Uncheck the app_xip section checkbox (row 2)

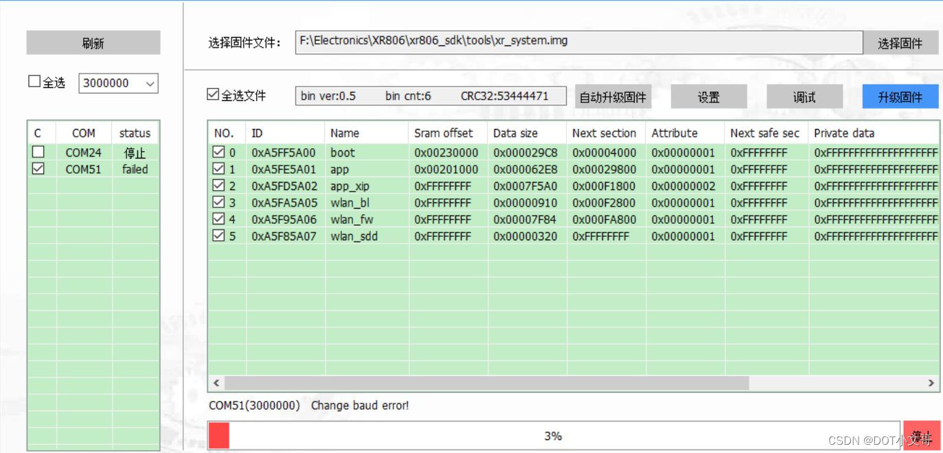click(x=218, y=185)
